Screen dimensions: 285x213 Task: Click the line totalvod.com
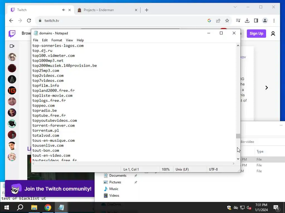tap(46, 135)
